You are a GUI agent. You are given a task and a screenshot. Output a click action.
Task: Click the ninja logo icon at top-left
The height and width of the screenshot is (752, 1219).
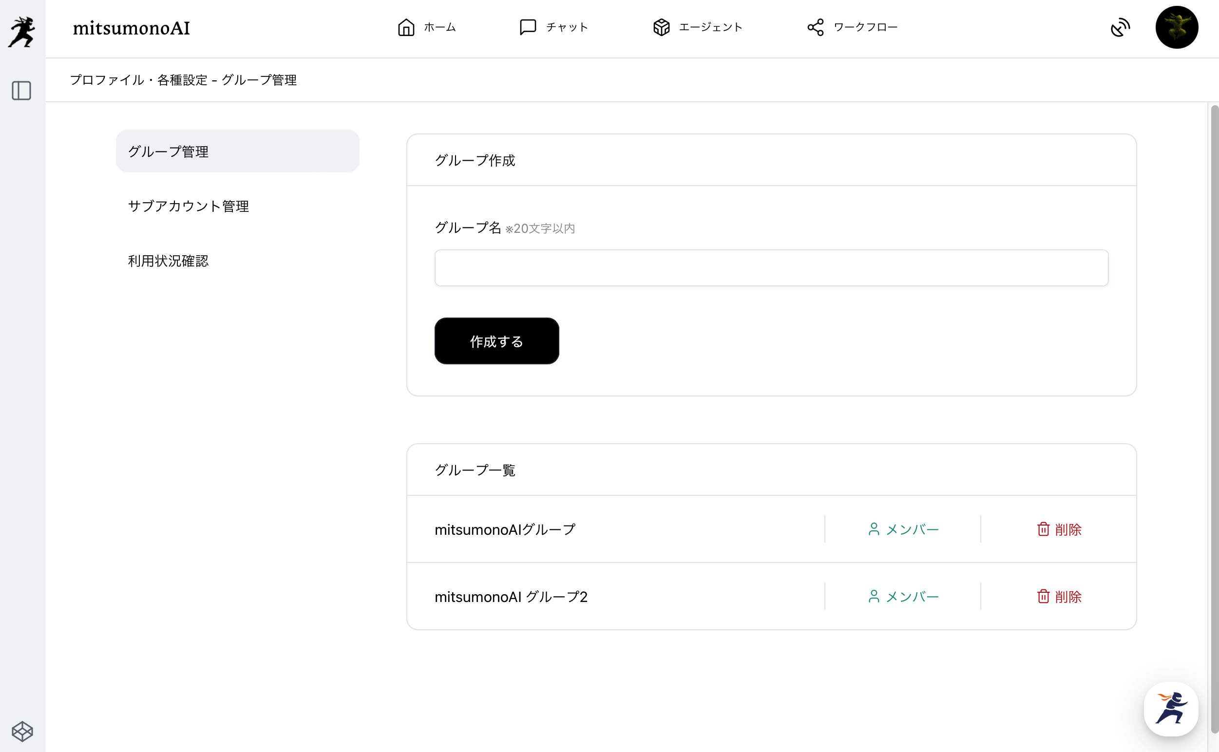22,32
